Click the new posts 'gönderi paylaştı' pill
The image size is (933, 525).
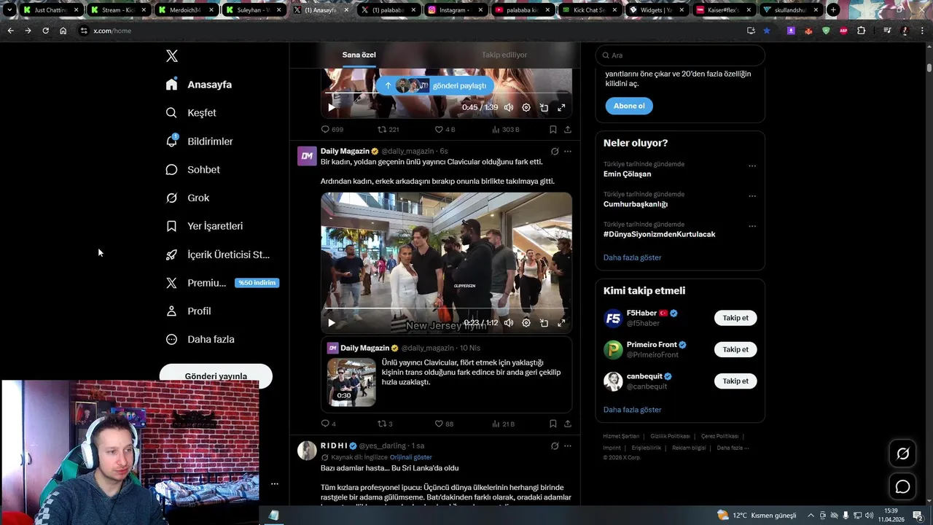pos(435,85)
